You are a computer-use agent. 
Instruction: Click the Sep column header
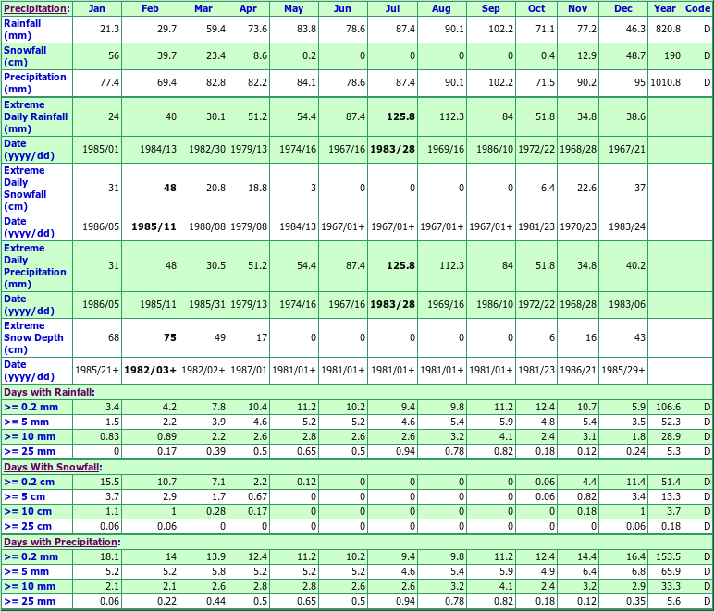(x=490, y=8)
